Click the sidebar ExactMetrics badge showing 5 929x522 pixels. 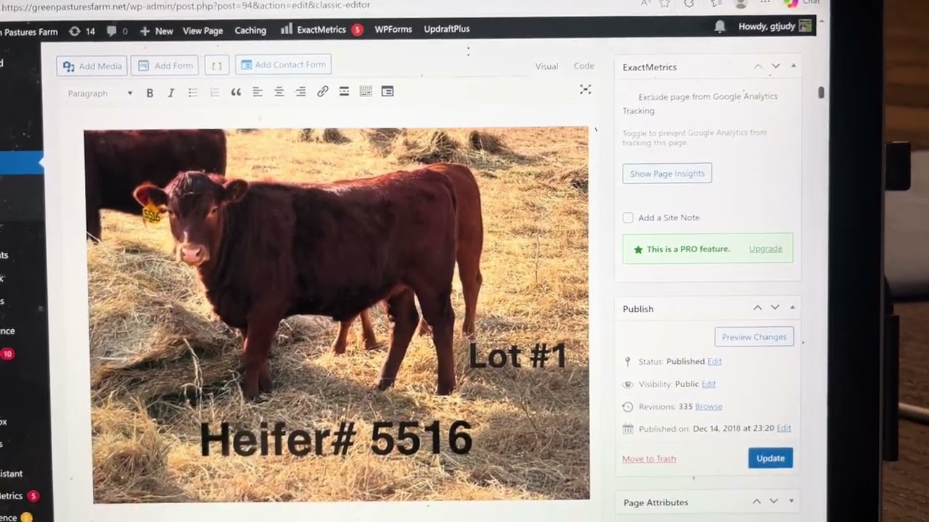(33, 496)
